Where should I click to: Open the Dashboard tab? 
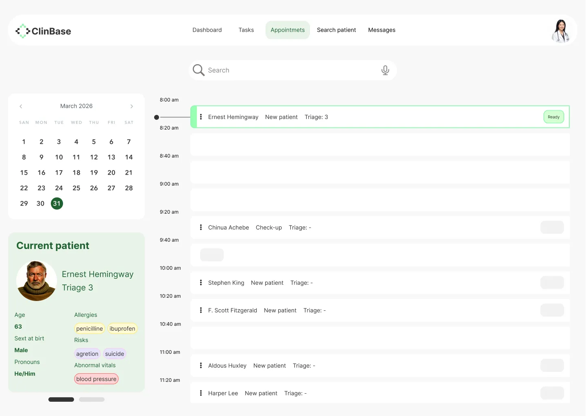pyautogui.click(x=207, y=30)
